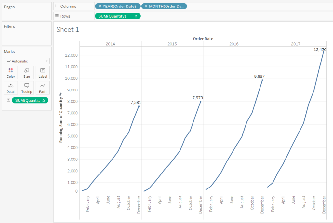333x223 pixels.
Task: Click the pin icon beside axis title
Action: [x=60, y=94]
